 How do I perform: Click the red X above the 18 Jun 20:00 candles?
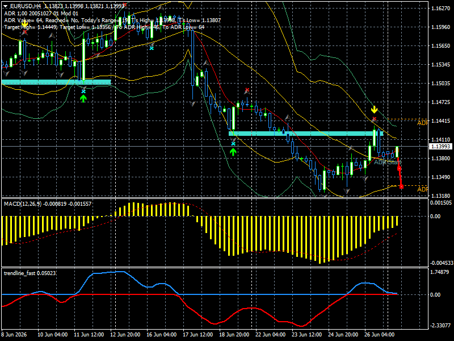point(247,90)
